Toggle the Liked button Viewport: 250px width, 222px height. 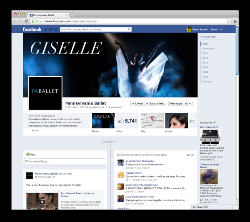tap(137, 103)
